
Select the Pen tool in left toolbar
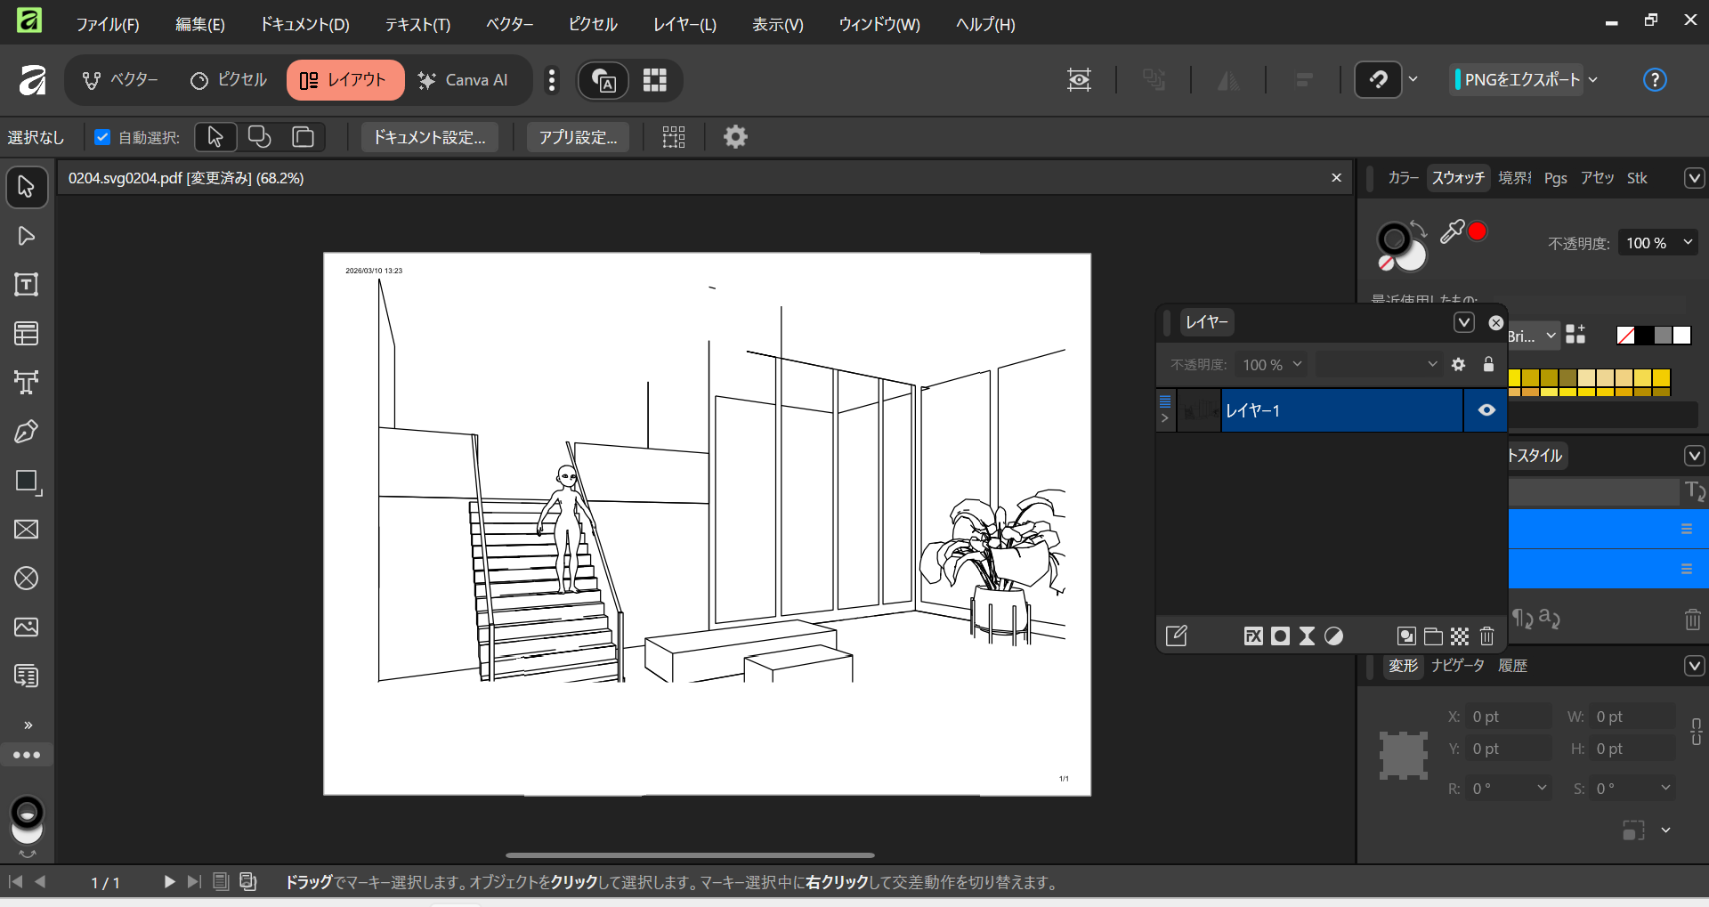click(x=26, y=432)
